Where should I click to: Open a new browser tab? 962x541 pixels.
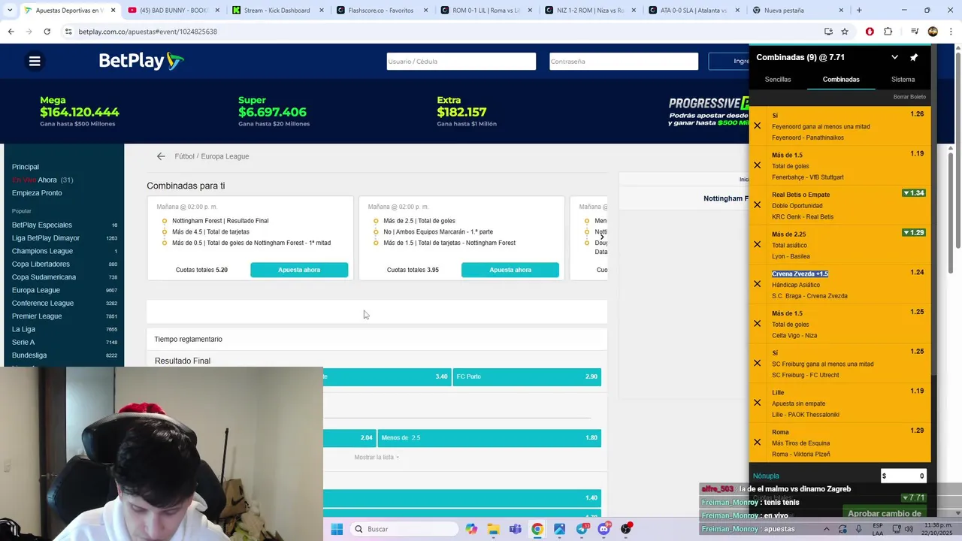click(x=859, y=11)
